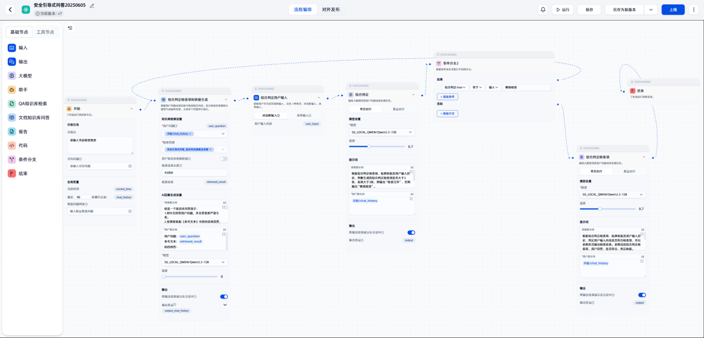Open the three-dot more options menu
The height and width of the screenshot is (338, 704).
pos(693,9)
